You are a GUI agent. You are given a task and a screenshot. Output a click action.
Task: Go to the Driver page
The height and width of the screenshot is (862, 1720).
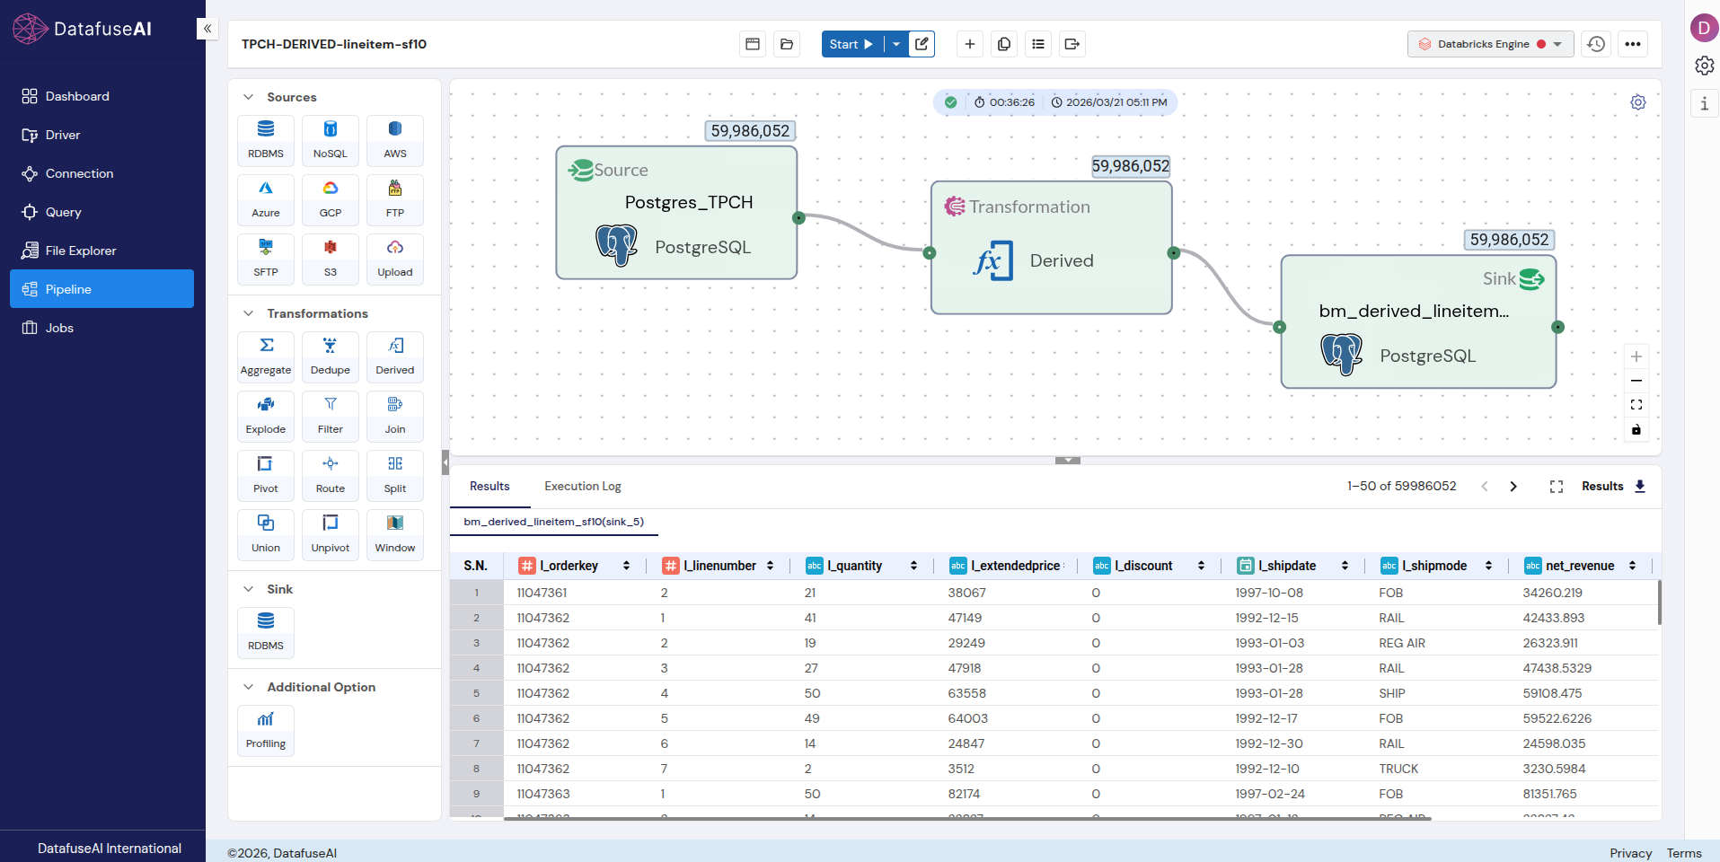point(101,135)
